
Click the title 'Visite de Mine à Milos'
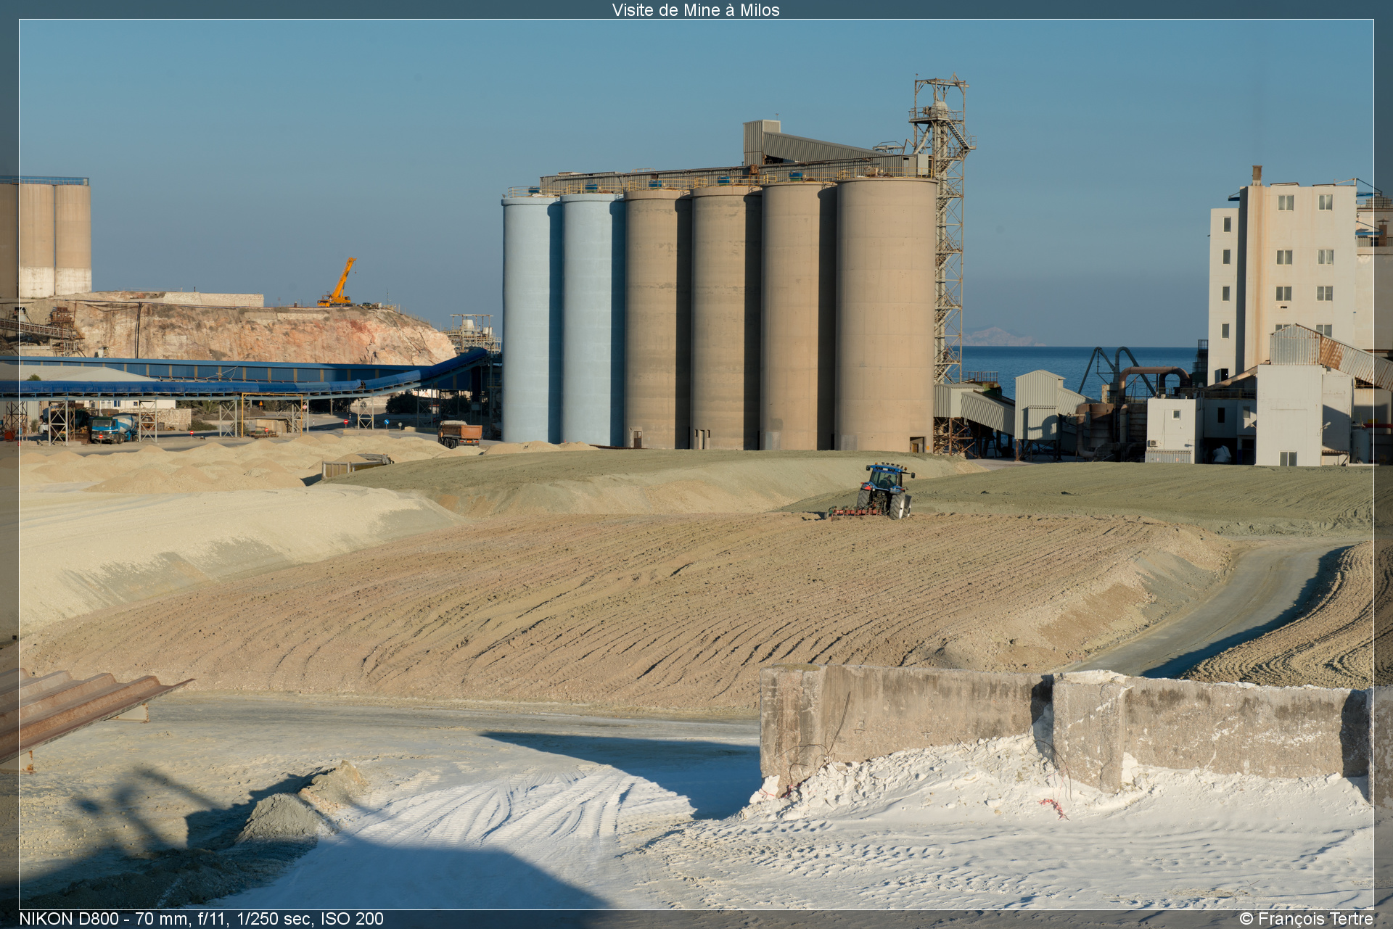coord(696,10)
